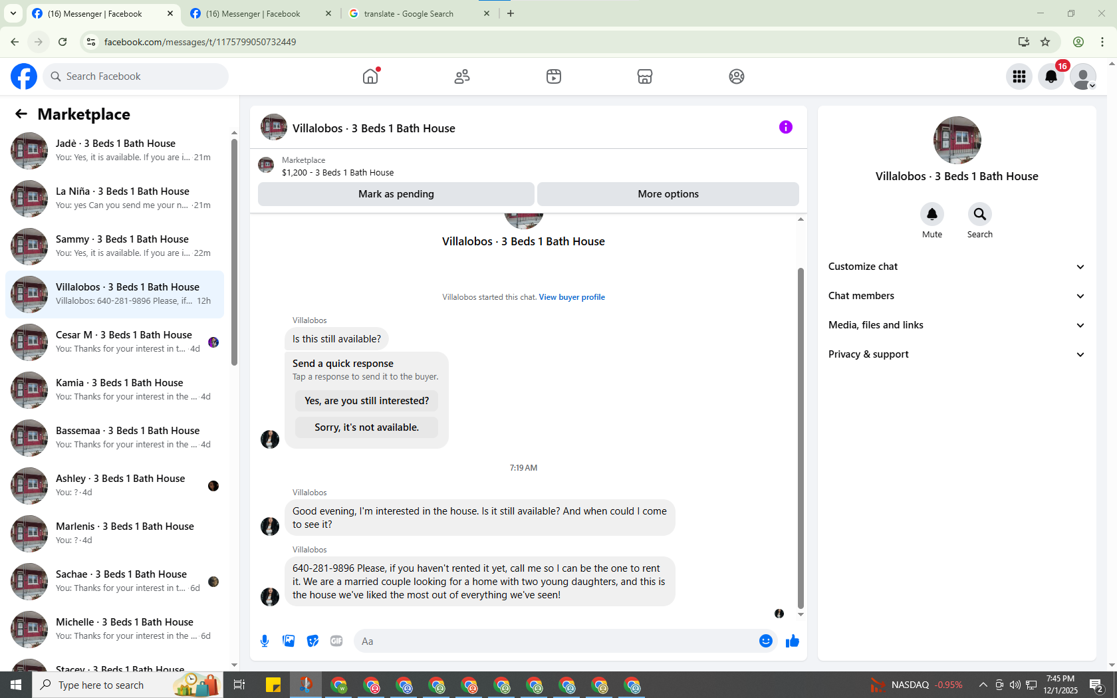Send quick reply 'Sorry, it's not available.'
The width and height of the screenshot is (1117, 698).
pyautogui.click(x=366, y=427)
